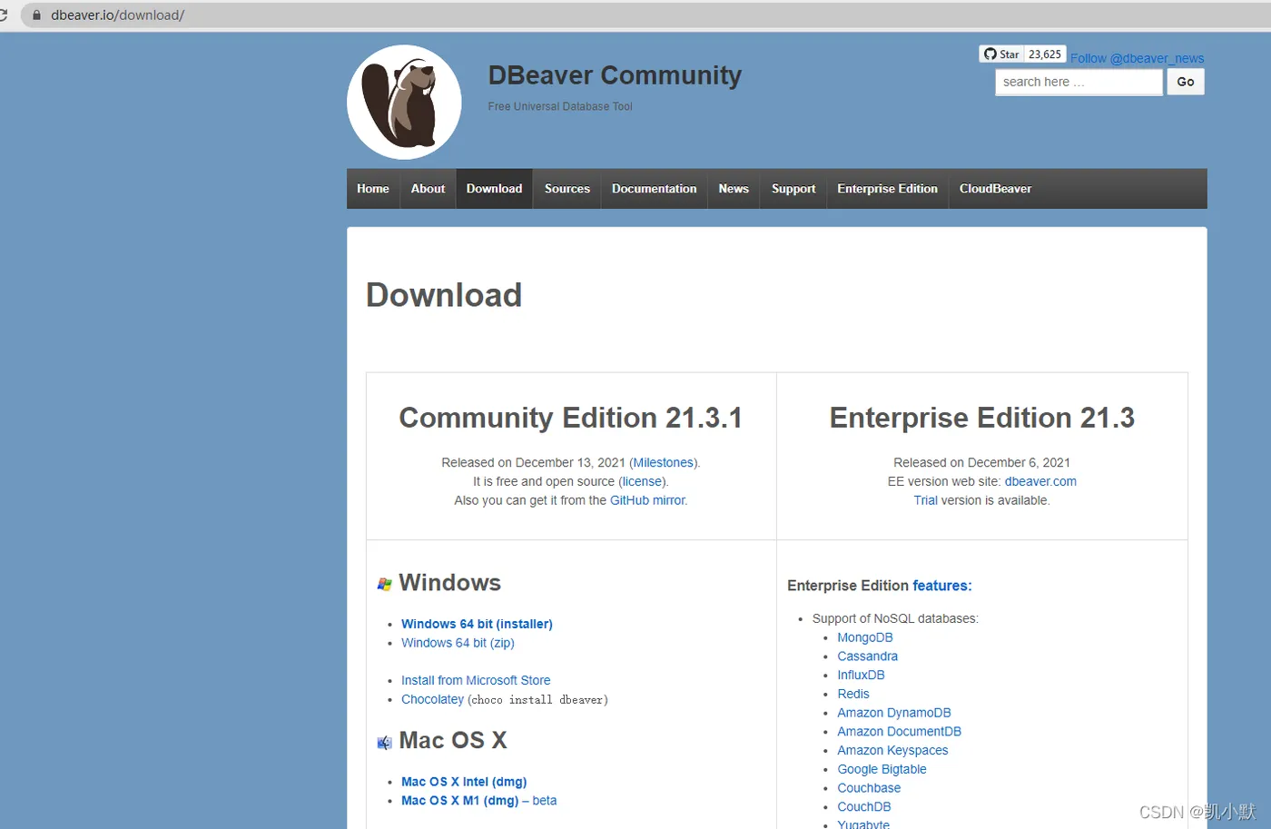
Task: Click the padlock icon in address bar
Action: (x=37, y=15)
